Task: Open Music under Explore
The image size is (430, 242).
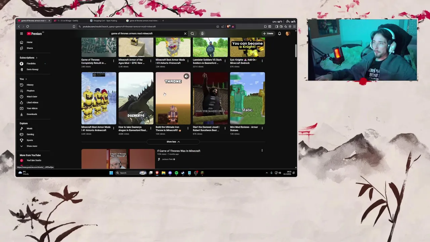Action: (30, 129)
